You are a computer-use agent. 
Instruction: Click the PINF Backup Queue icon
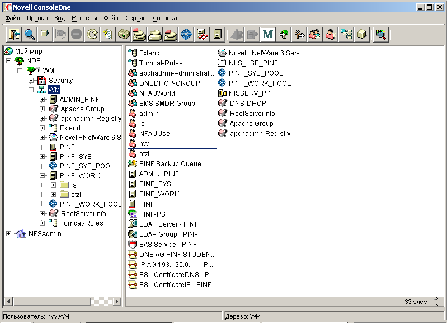(x=133, y=163)
